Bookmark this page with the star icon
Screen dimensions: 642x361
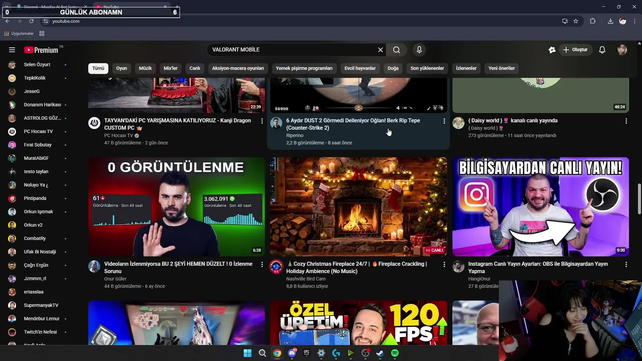576,21
